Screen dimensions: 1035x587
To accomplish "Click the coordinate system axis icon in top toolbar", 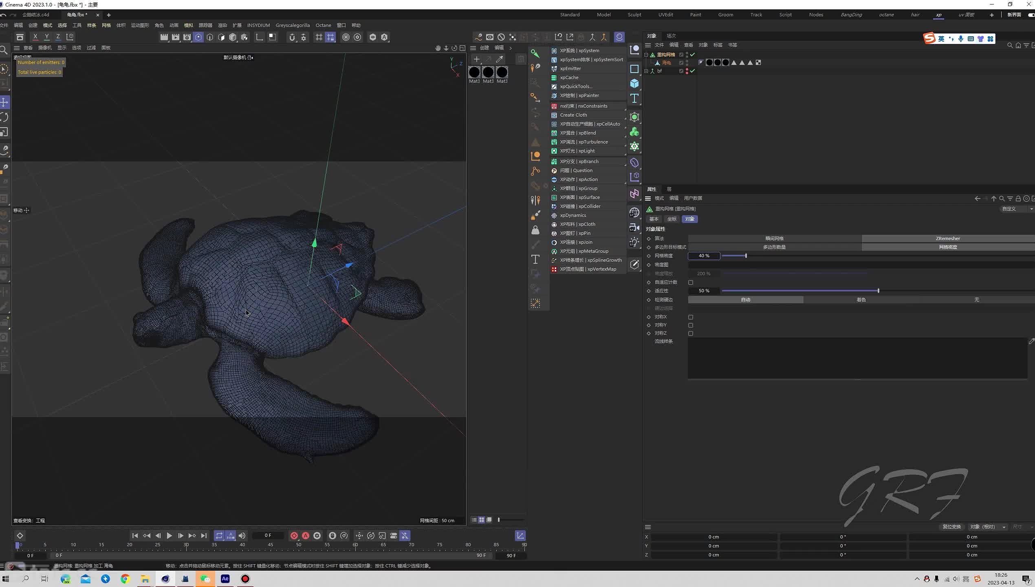I will [x=259, y=37].
